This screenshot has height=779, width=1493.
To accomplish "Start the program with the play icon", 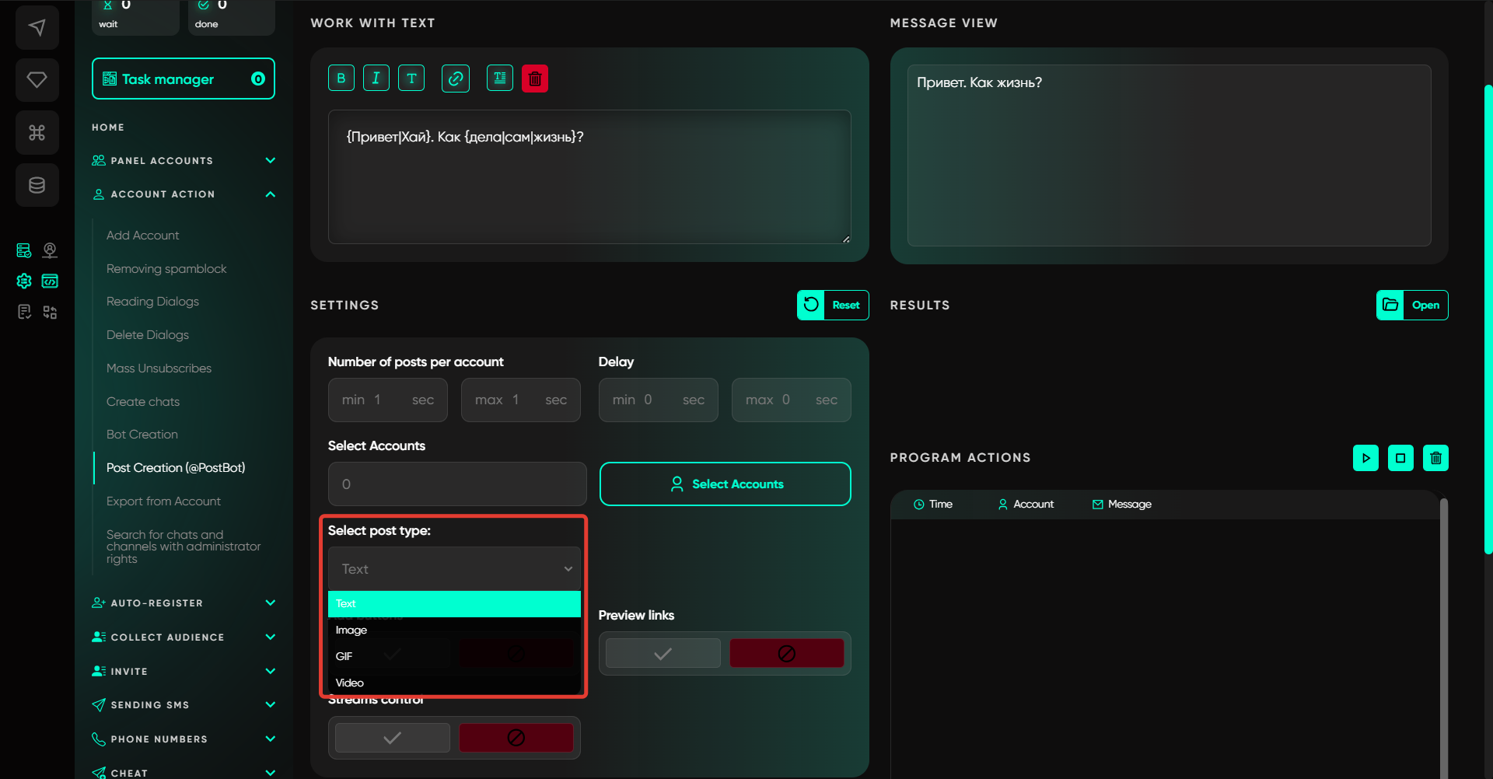I will 1365,458.
